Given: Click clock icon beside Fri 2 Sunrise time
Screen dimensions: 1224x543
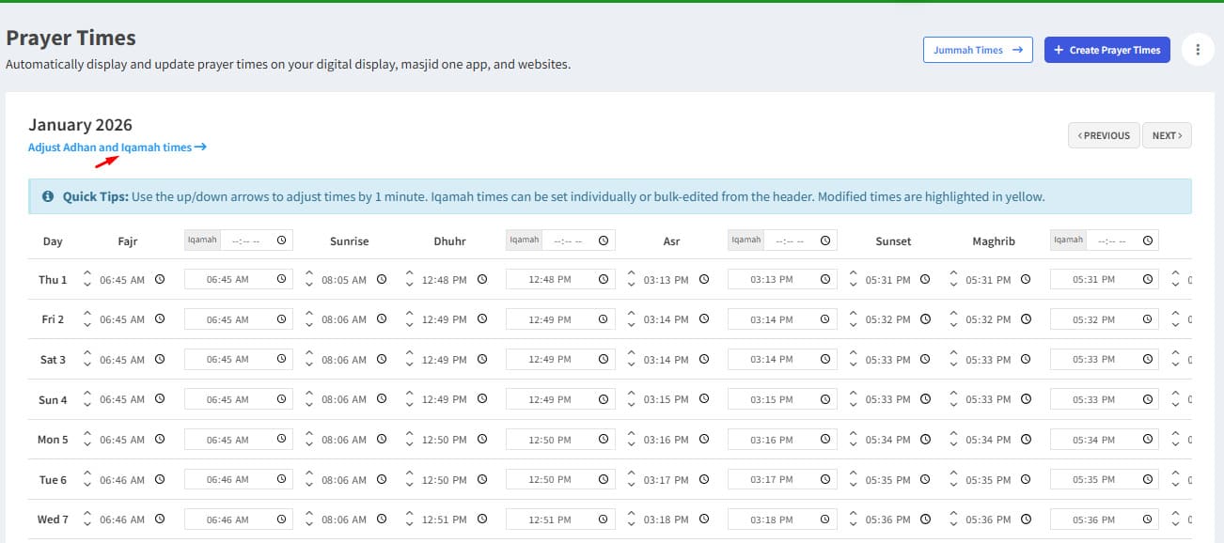Looking at the screenshot, I should point(382,319).
